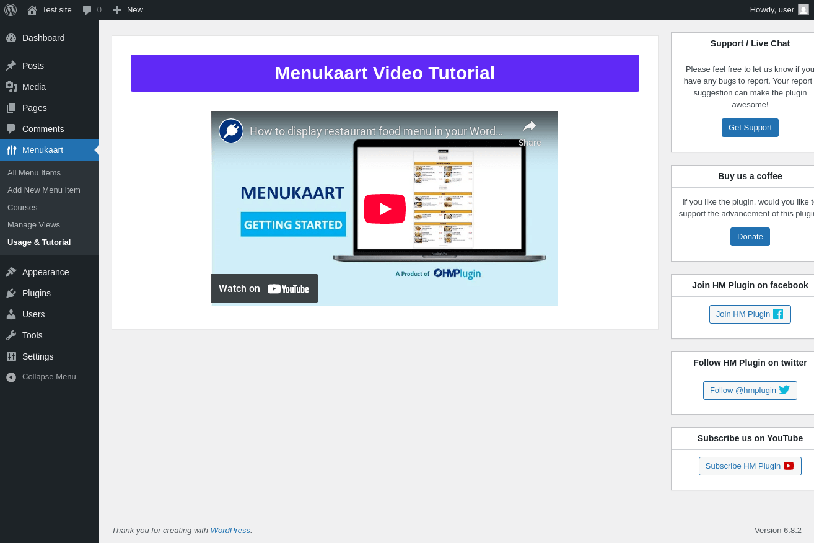The width and height of the screenshot is (814, 543).
Task: Click the Users person icon
Action: pyautogui.click(x=11, y=314)
